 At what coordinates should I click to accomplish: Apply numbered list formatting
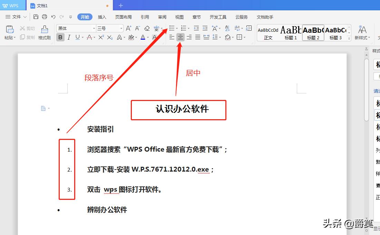(184, 28)
